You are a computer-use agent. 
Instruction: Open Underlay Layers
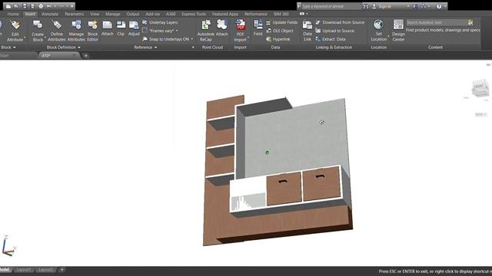click(160, 22)
